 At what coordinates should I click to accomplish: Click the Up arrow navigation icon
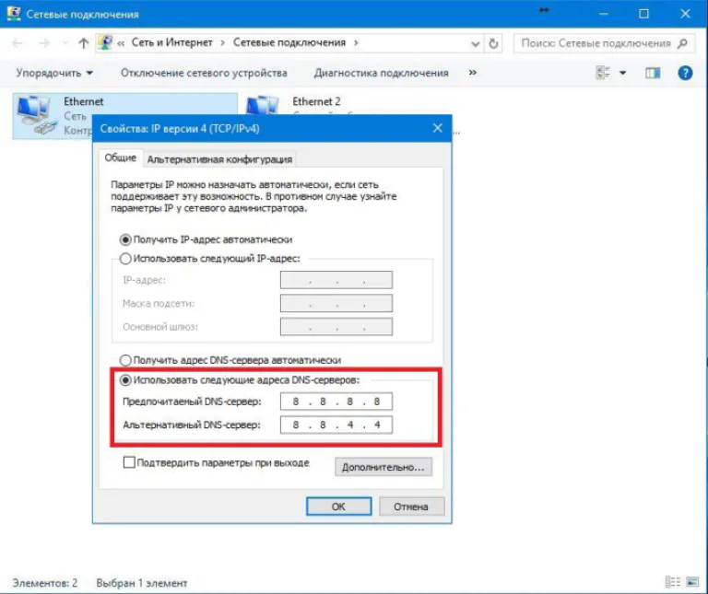click(83, 43)
